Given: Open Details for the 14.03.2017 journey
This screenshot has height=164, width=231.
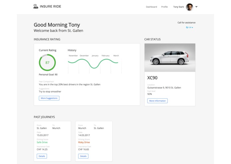Looking at the screenshot, I should tap(83, 156).
